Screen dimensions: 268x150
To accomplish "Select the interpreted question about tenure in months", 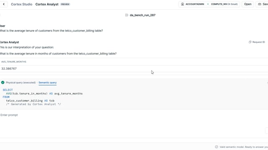I will tap(58, 54).
